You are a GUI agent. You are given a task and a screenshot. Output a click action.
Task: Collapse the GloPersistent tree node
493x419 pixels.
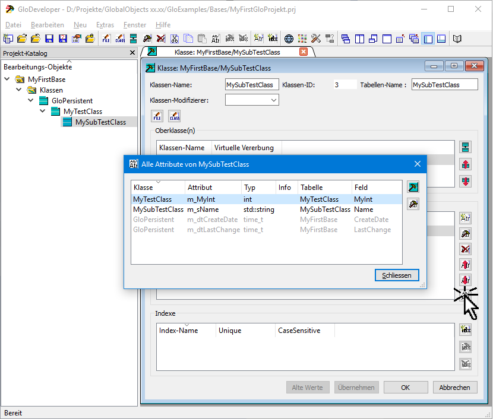tap(31, 100)
